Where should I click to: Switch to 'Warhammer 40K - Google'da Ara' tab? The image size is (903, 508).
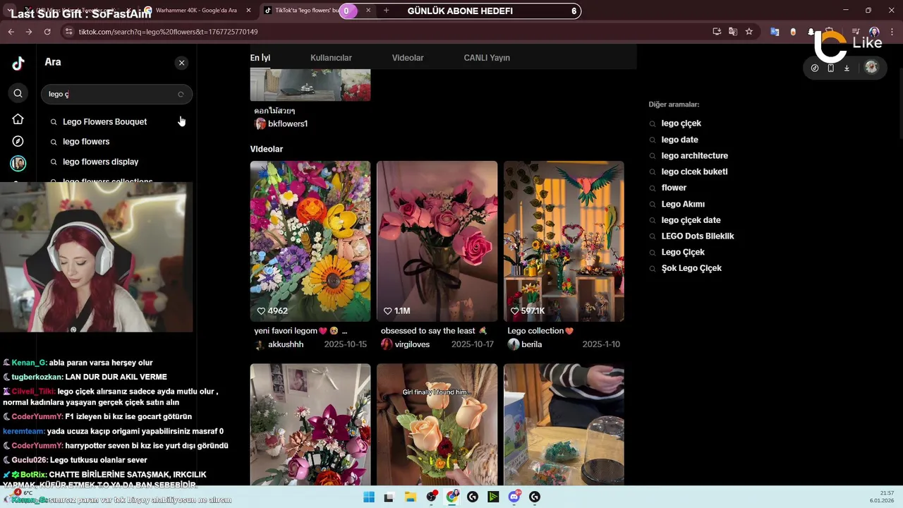[x=195, y=11]
